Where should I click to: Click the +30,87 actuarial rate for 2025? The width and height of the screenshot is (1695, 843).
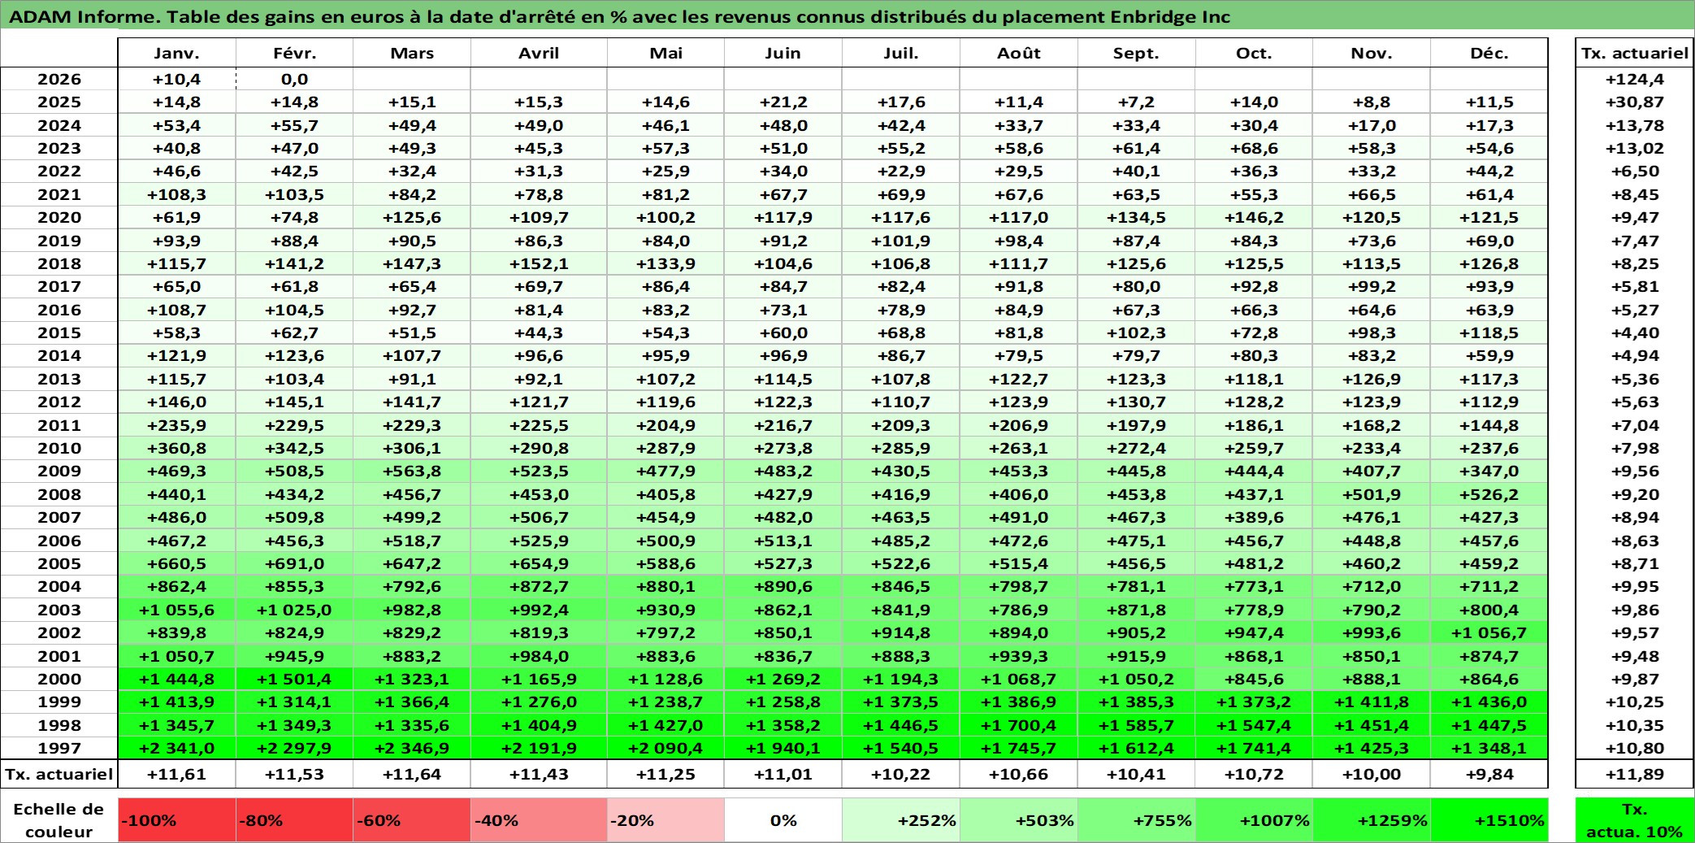pyautogui.click(x=1634, y=102)
